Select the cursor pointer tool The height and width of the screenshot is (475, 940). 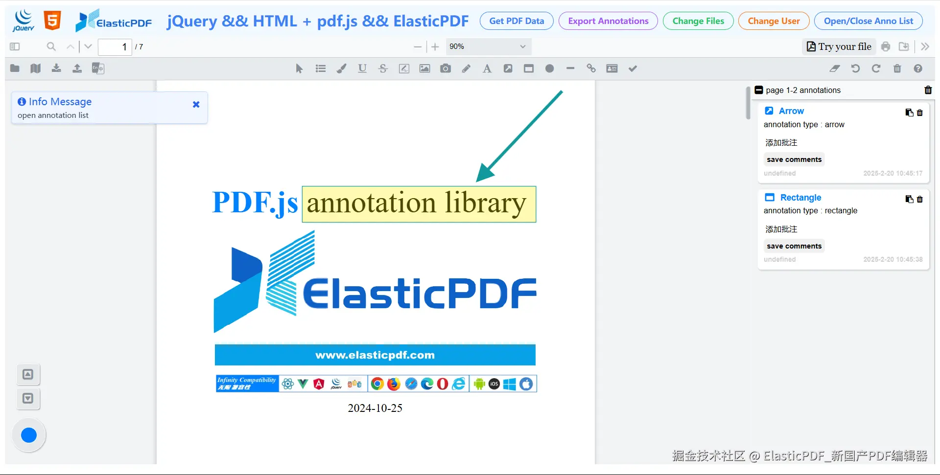coord(299,68)
